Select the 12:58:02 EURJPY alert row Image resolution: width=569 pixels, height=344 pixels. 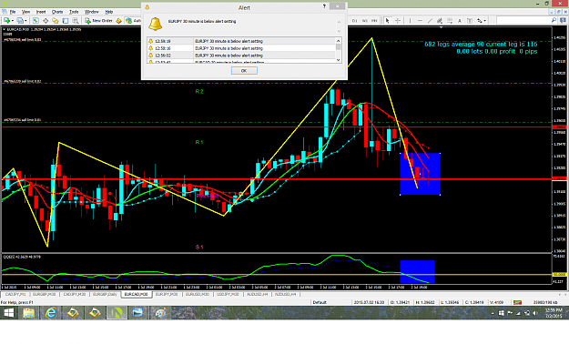[x=241, y=56]
